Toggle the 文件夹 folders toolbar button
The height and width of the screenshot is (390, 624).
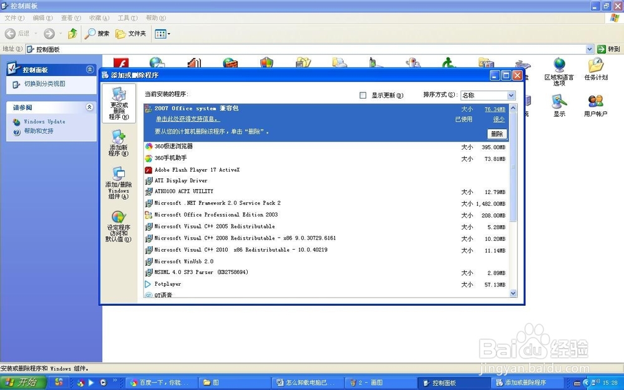coord(130,34)
